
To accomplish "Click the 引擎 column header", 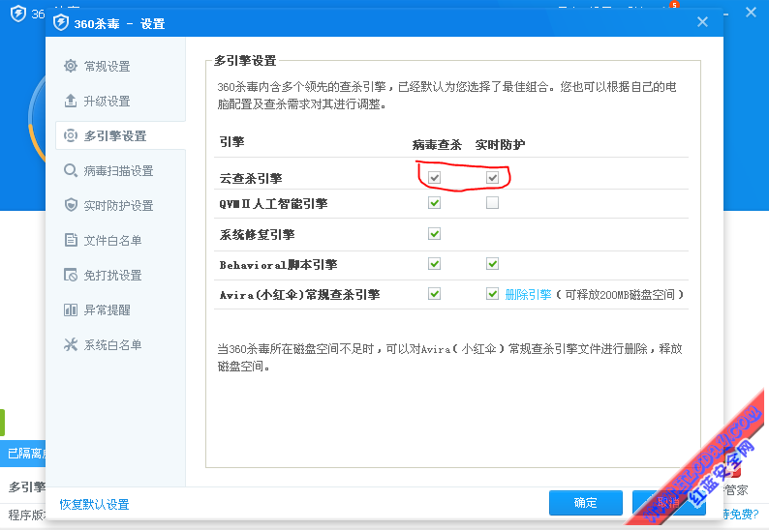I will pyautogui.click(x=232, y=142).
